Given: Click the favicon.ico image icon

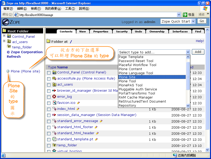Looking at the screenshot, I should point(54,103).
